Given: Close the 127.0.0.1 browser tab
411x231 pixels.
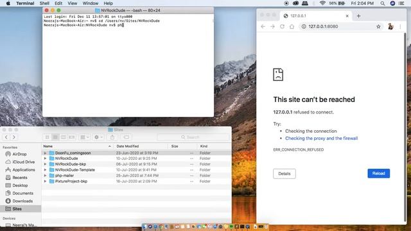Looking at the screenshot, I should click(x=347, y=15).
